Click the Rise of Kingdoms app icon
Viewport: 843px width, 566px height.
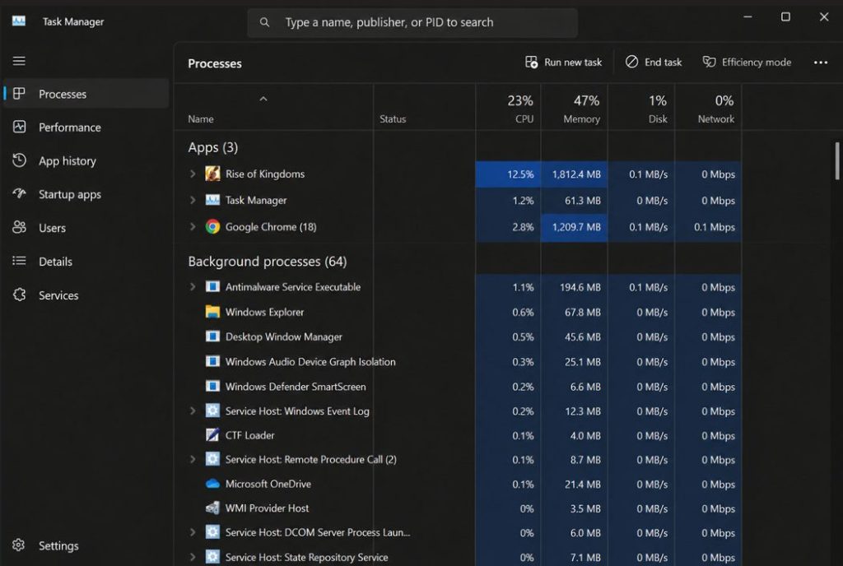[x=212, y=174]
